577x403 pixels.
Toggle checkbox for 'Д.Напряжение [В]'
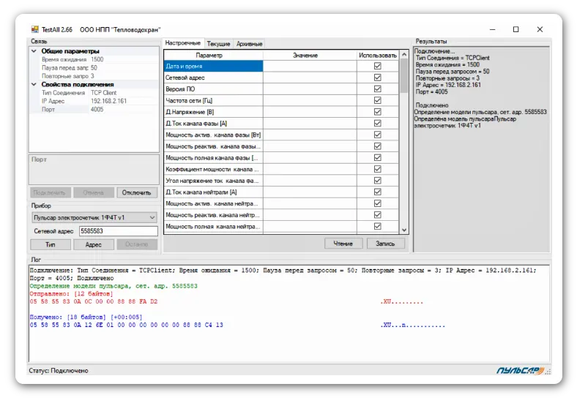[378, 112]
